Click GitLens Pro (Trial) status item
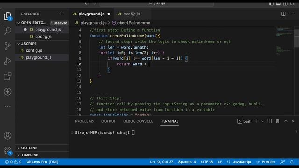 43,162
